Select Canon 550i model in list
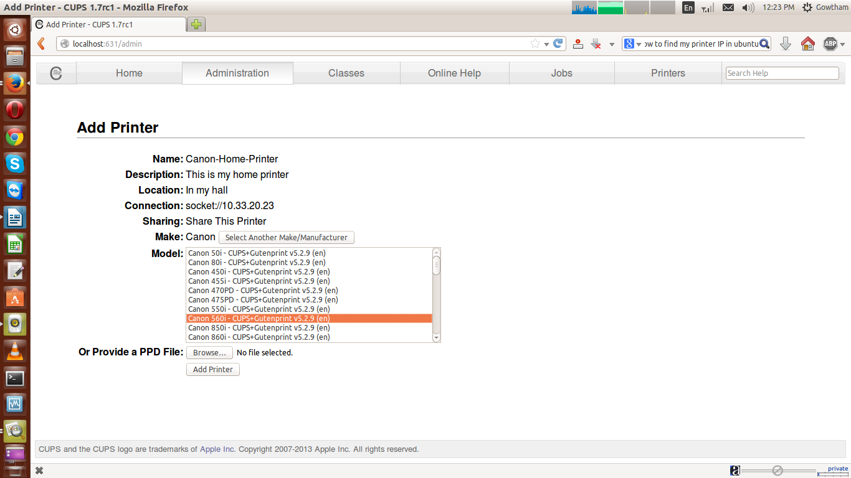 tap(309, 309)
